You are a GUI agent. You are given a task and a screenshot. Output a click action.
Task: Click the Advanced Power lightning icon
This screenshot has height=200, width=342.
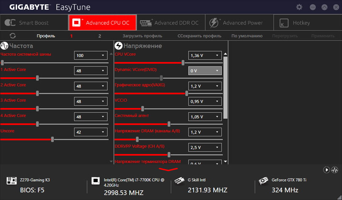[x=214, y=23]
